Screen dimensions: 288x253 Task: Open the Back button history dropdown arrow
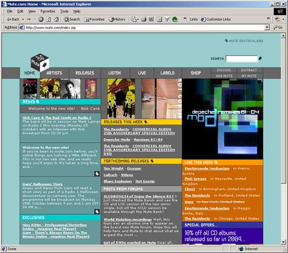tap(23, 19)
